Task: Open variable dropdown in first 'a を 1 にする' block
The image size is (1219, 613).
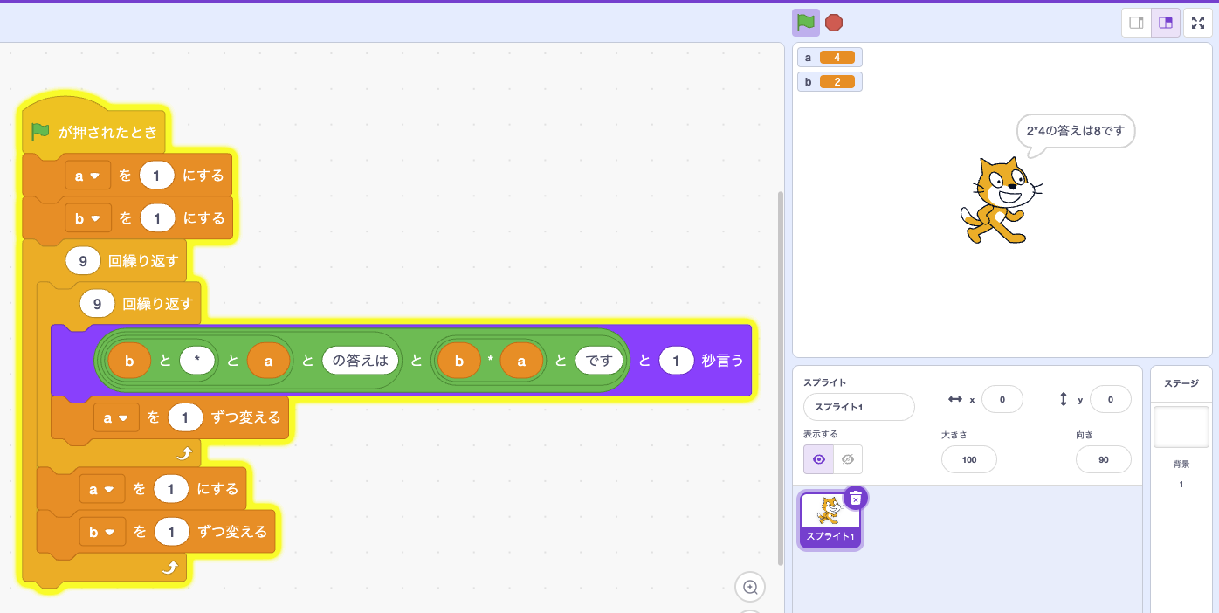Action: pyautogui.click(x=87, y=176)
